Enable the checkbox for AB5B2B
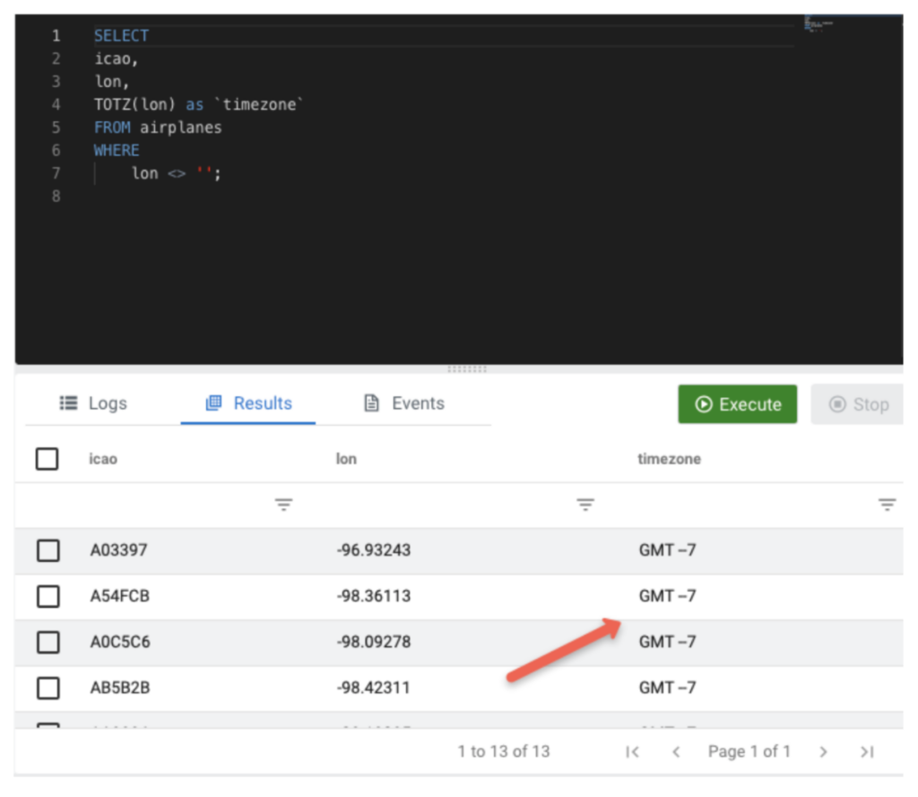The image size is (918, 797). (48, 688)
